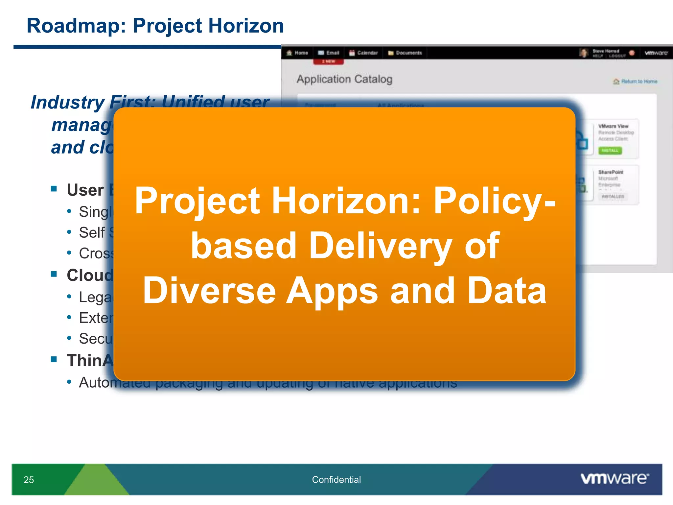This screenshot has width=673, height=505.
Task: Click Steve Herrod's profile avatar
Action: pyautogui.click(x=584, y=53)
